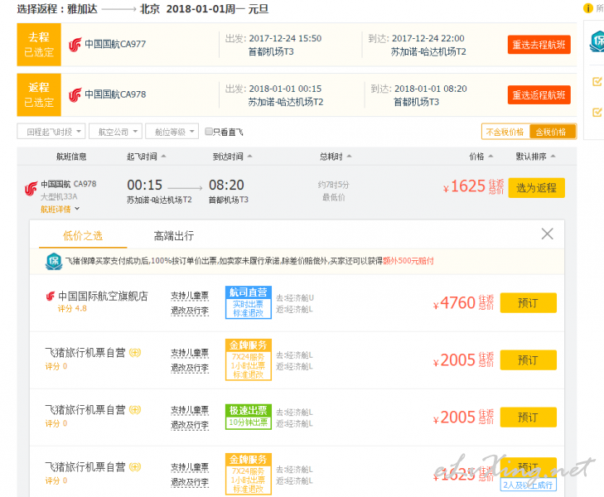Click the upper checkmark icon in right sidebar

click(x=597, y=81)
